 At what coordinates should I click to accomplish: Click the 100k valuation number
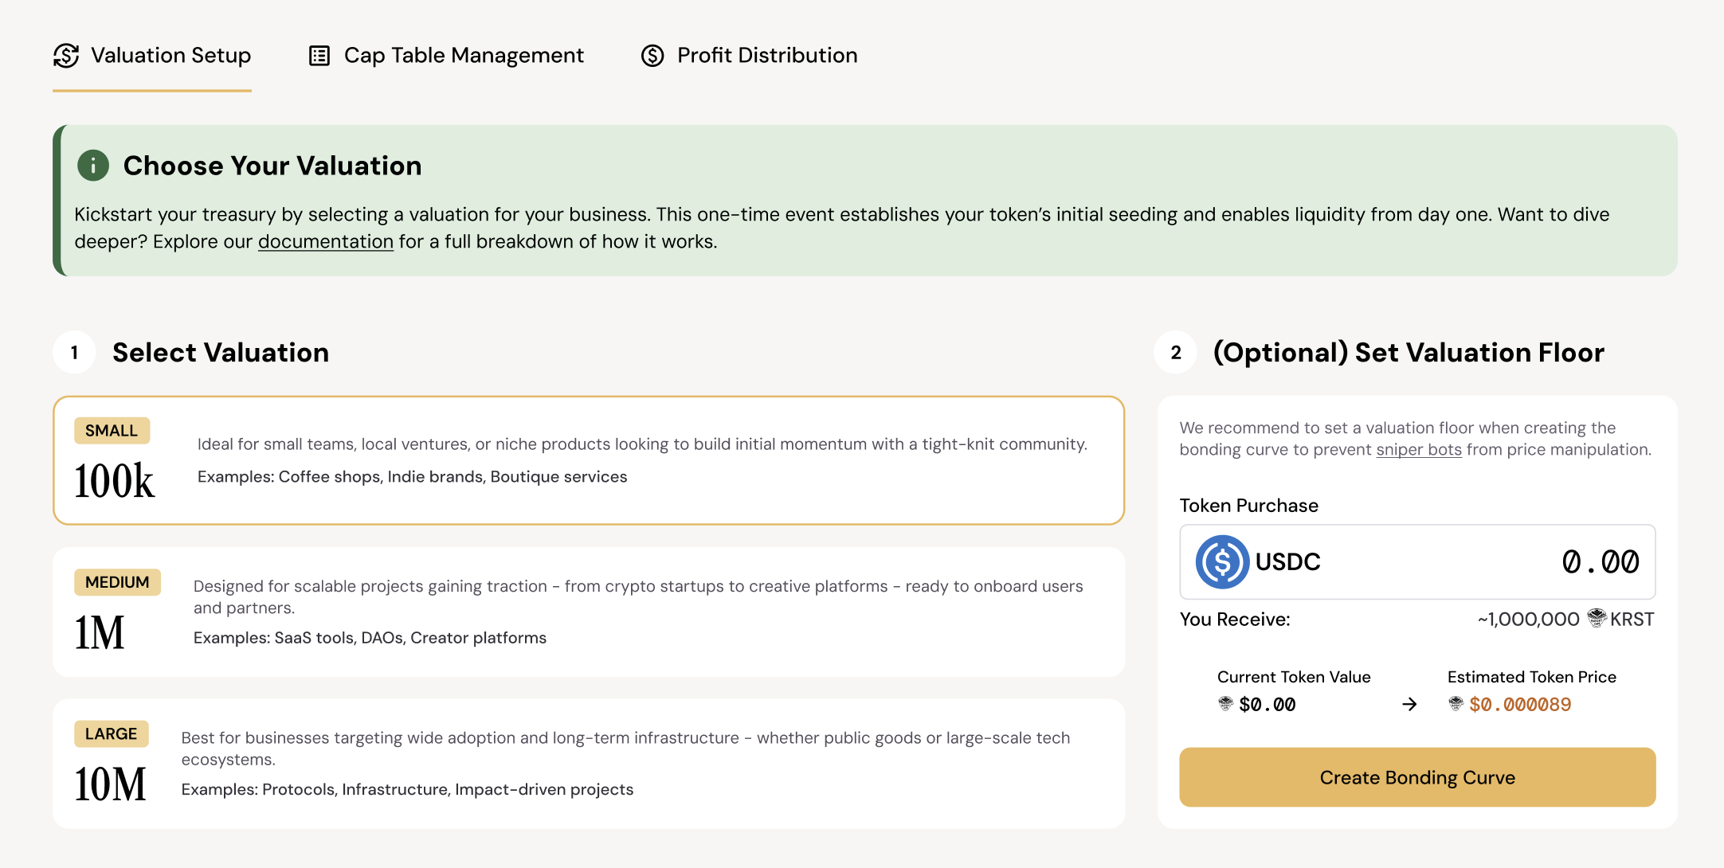click(114, 481)
